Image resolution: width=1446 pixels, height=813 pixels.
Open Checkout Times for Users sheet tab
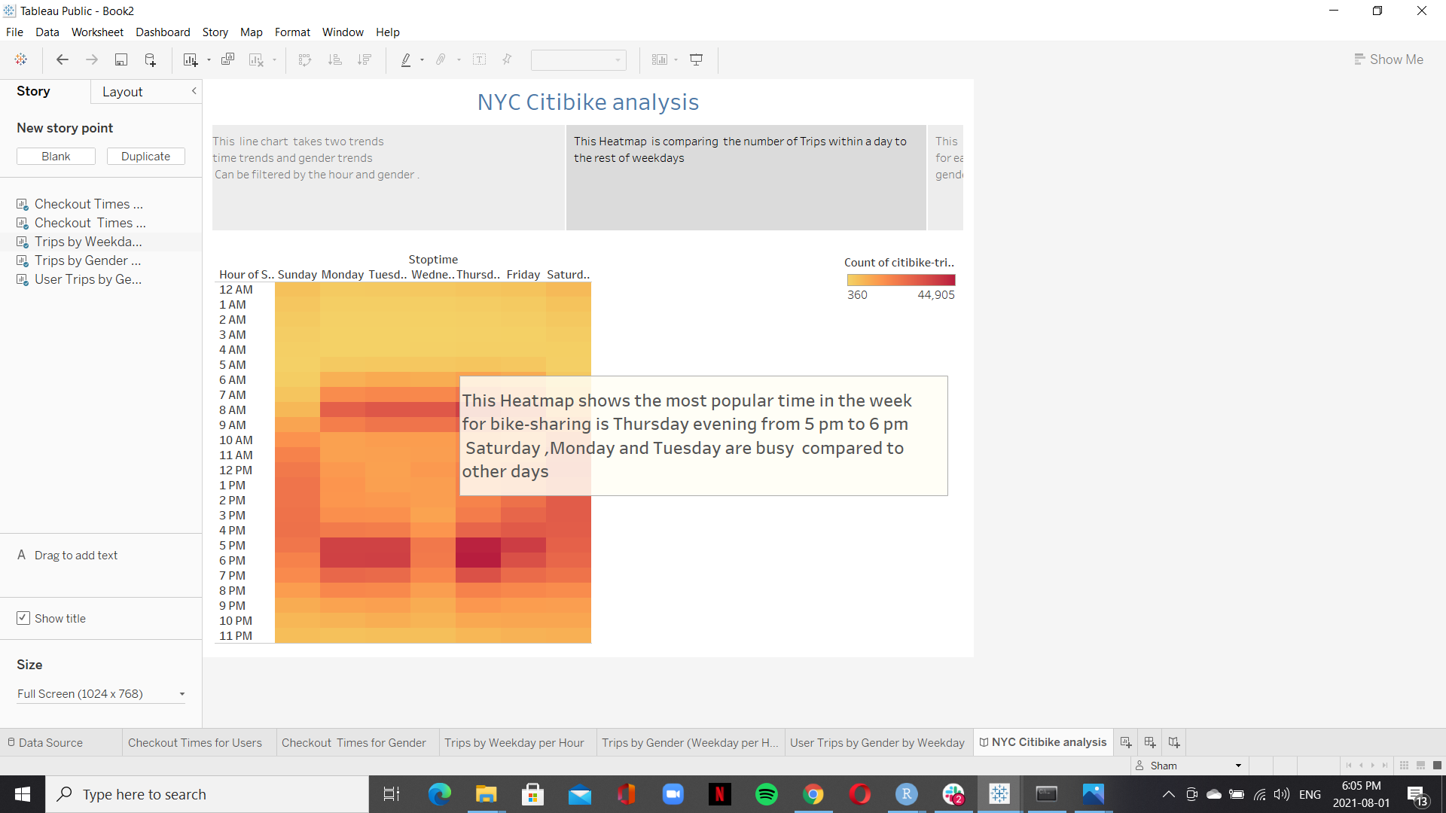coord(195,742)
